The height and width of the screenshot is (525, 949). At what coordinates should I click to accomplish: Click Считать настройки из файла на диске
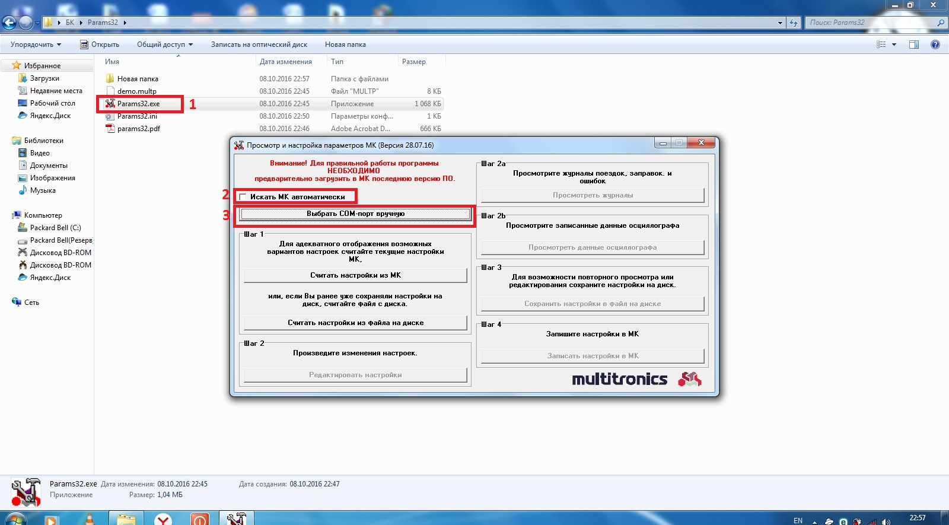click(x=355, y=323)
